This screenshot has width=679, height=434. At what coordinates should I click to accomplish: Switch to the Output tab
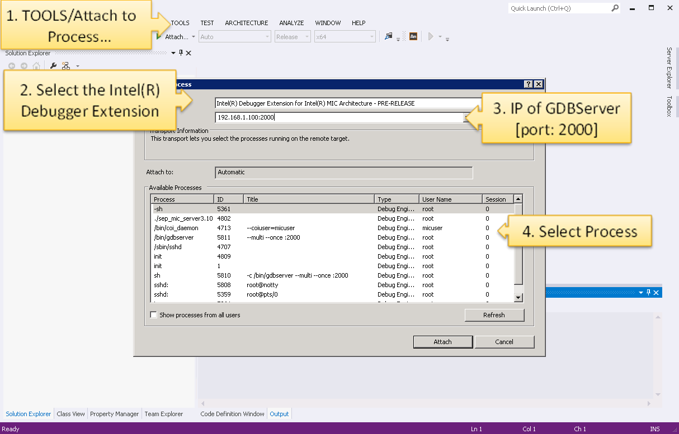[x=279, y=414]
